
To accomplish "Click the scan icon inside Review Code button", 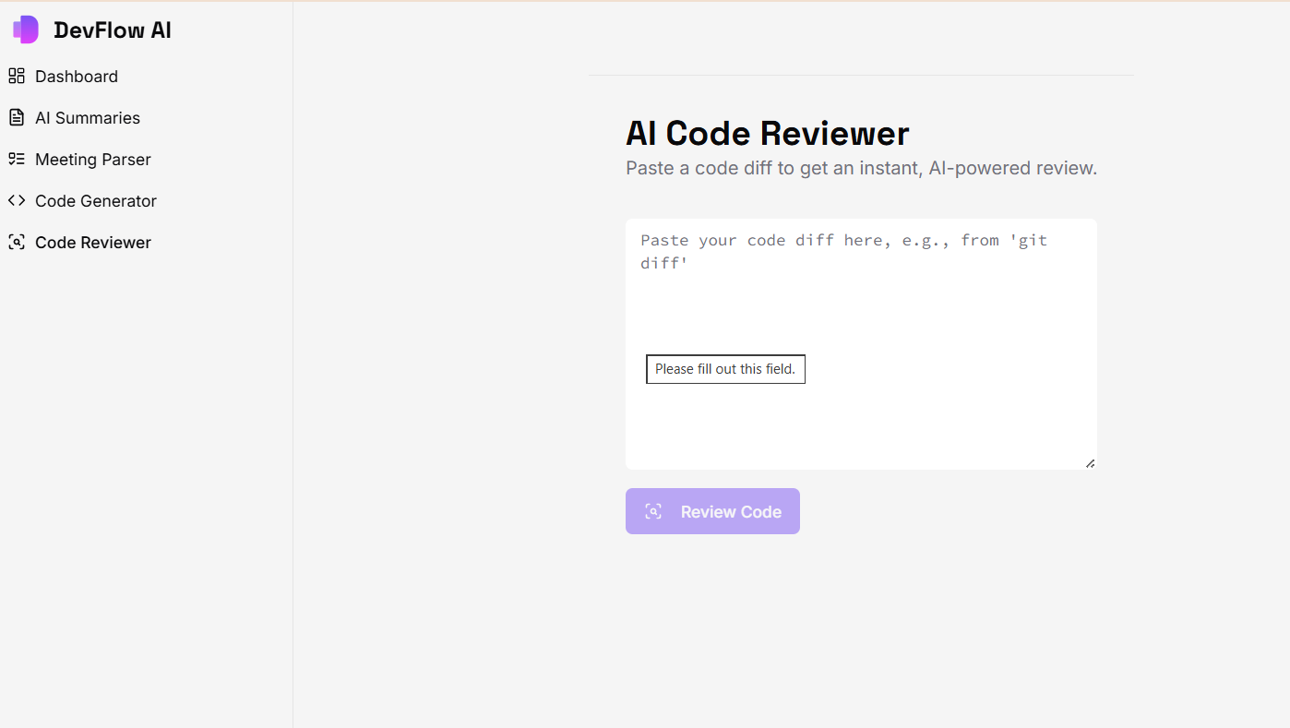I will (x=653, y=511).
